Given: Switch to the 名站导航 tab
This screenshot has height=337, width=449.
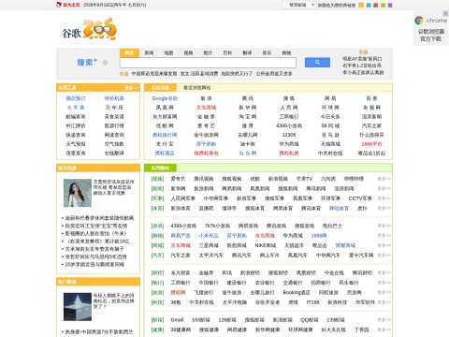Looking at the screenshot, I should point(160,88).
